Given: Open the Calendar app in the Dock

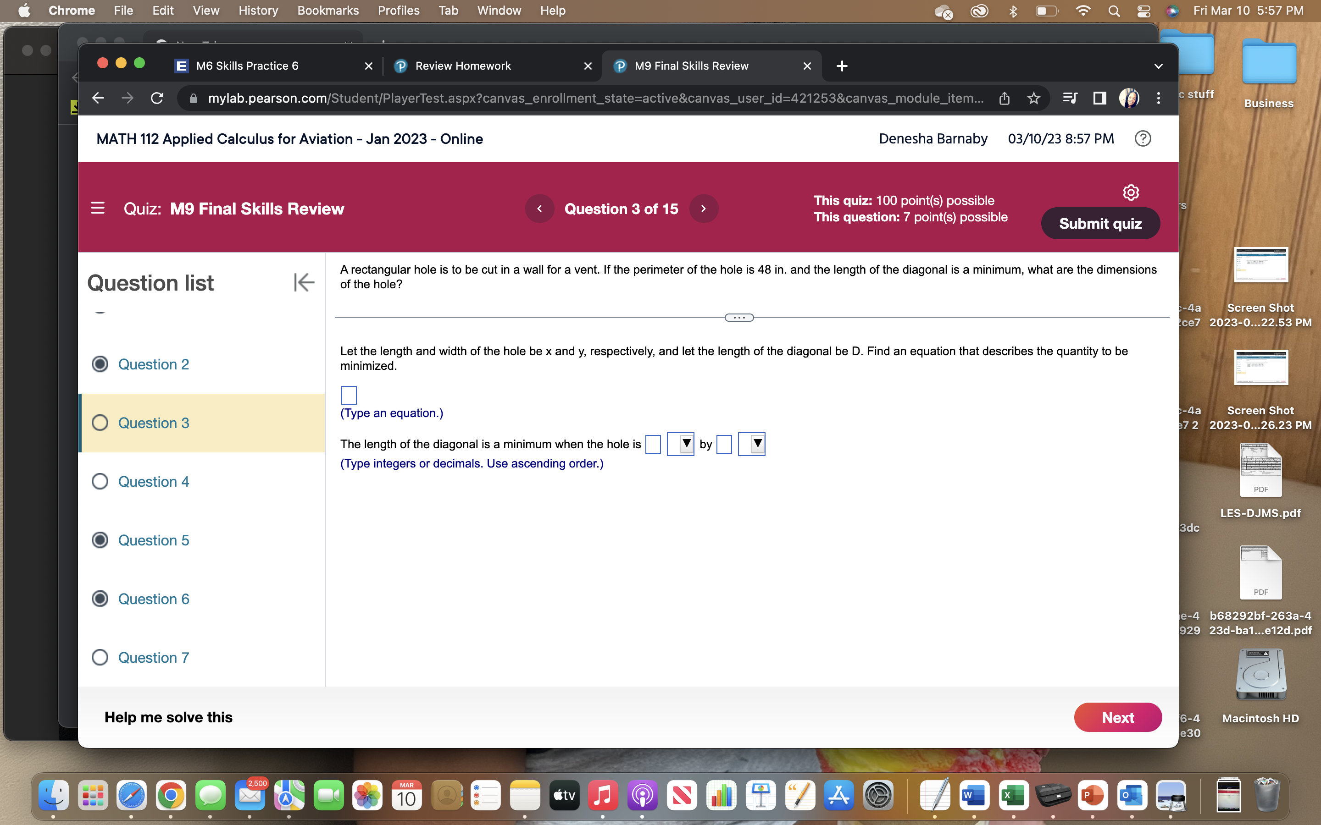Looking at the screenshot, I should (407, 796).
